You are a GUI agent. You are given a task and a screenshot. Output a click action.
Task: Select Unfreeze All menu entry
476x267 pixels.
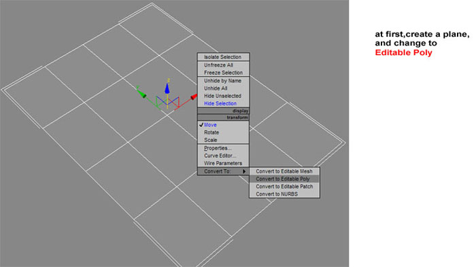coord(223,65)
